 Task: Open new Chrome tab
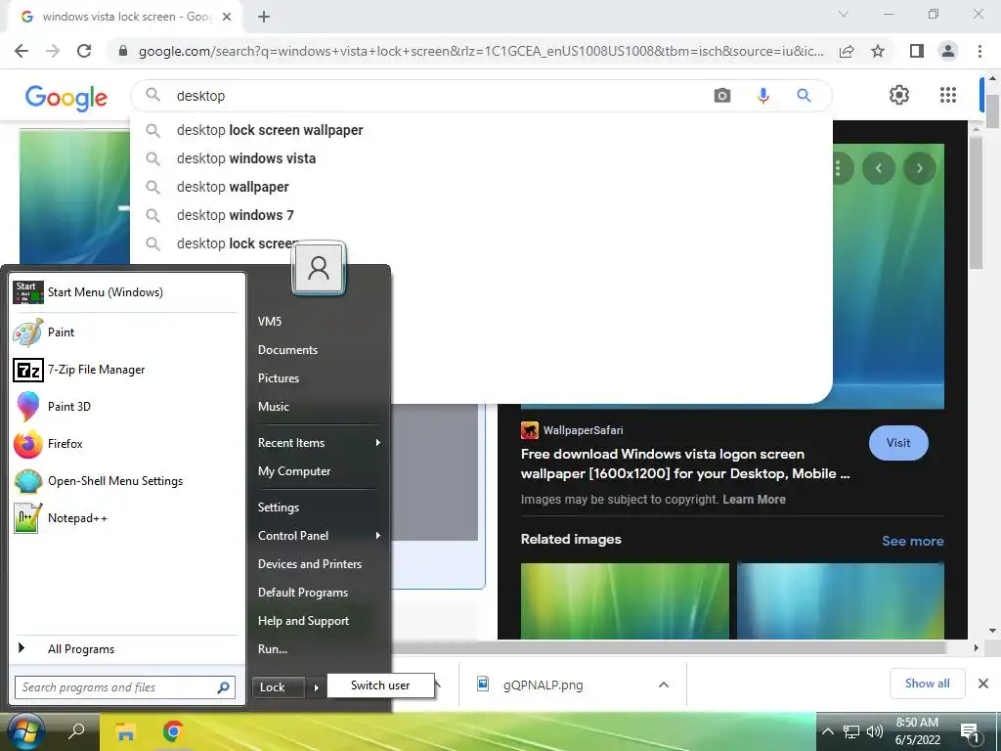[264, 17]
